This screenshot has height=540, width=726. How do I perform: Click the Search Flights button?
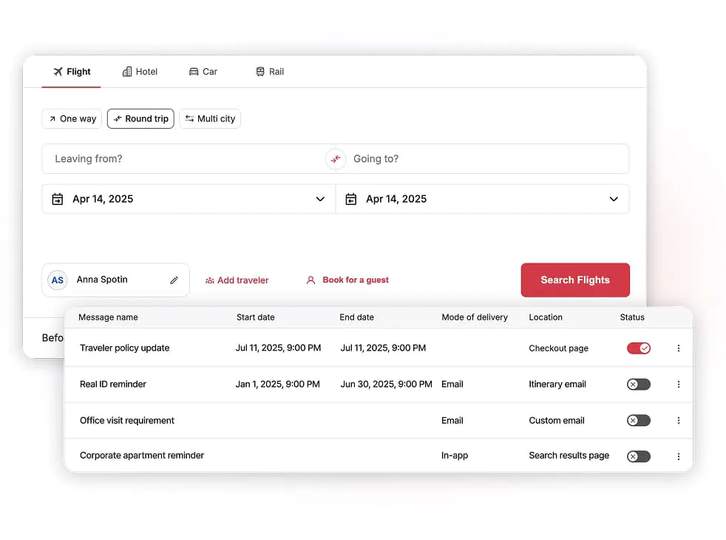click(x=575, y=280)
